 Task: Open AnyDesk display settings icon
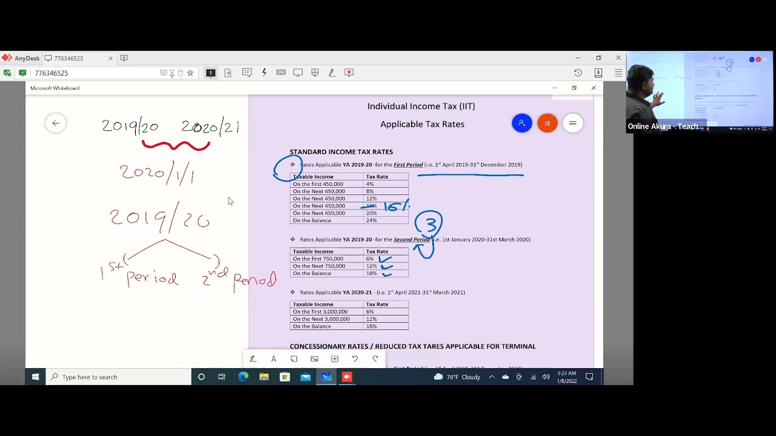click(x=298, y=73)
